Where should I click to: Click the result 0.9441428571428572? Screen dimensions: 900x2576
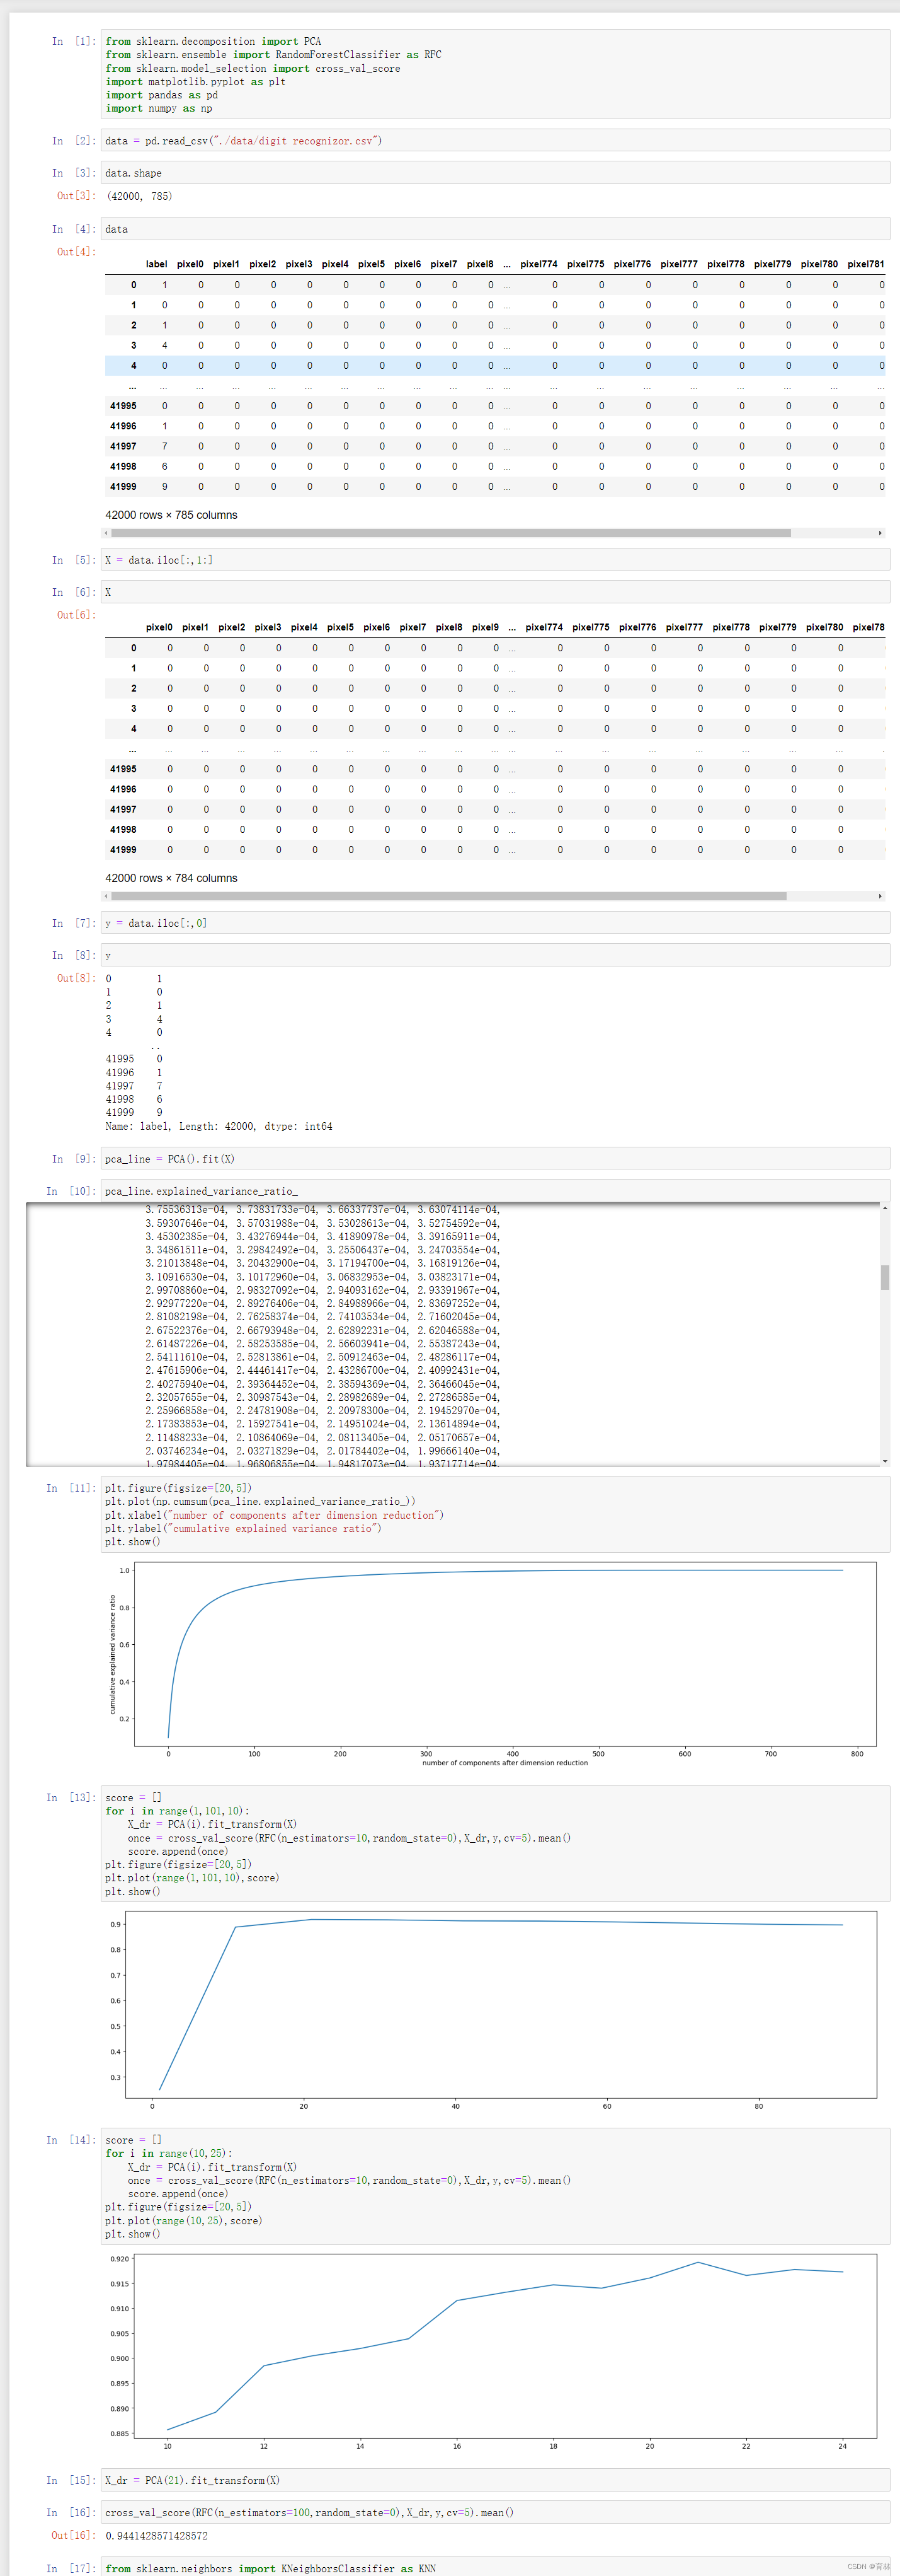click(157, 2535)
